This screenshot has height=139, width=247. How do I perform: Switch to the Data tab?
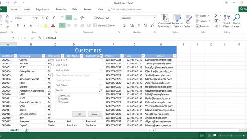[x=74, y=9]
